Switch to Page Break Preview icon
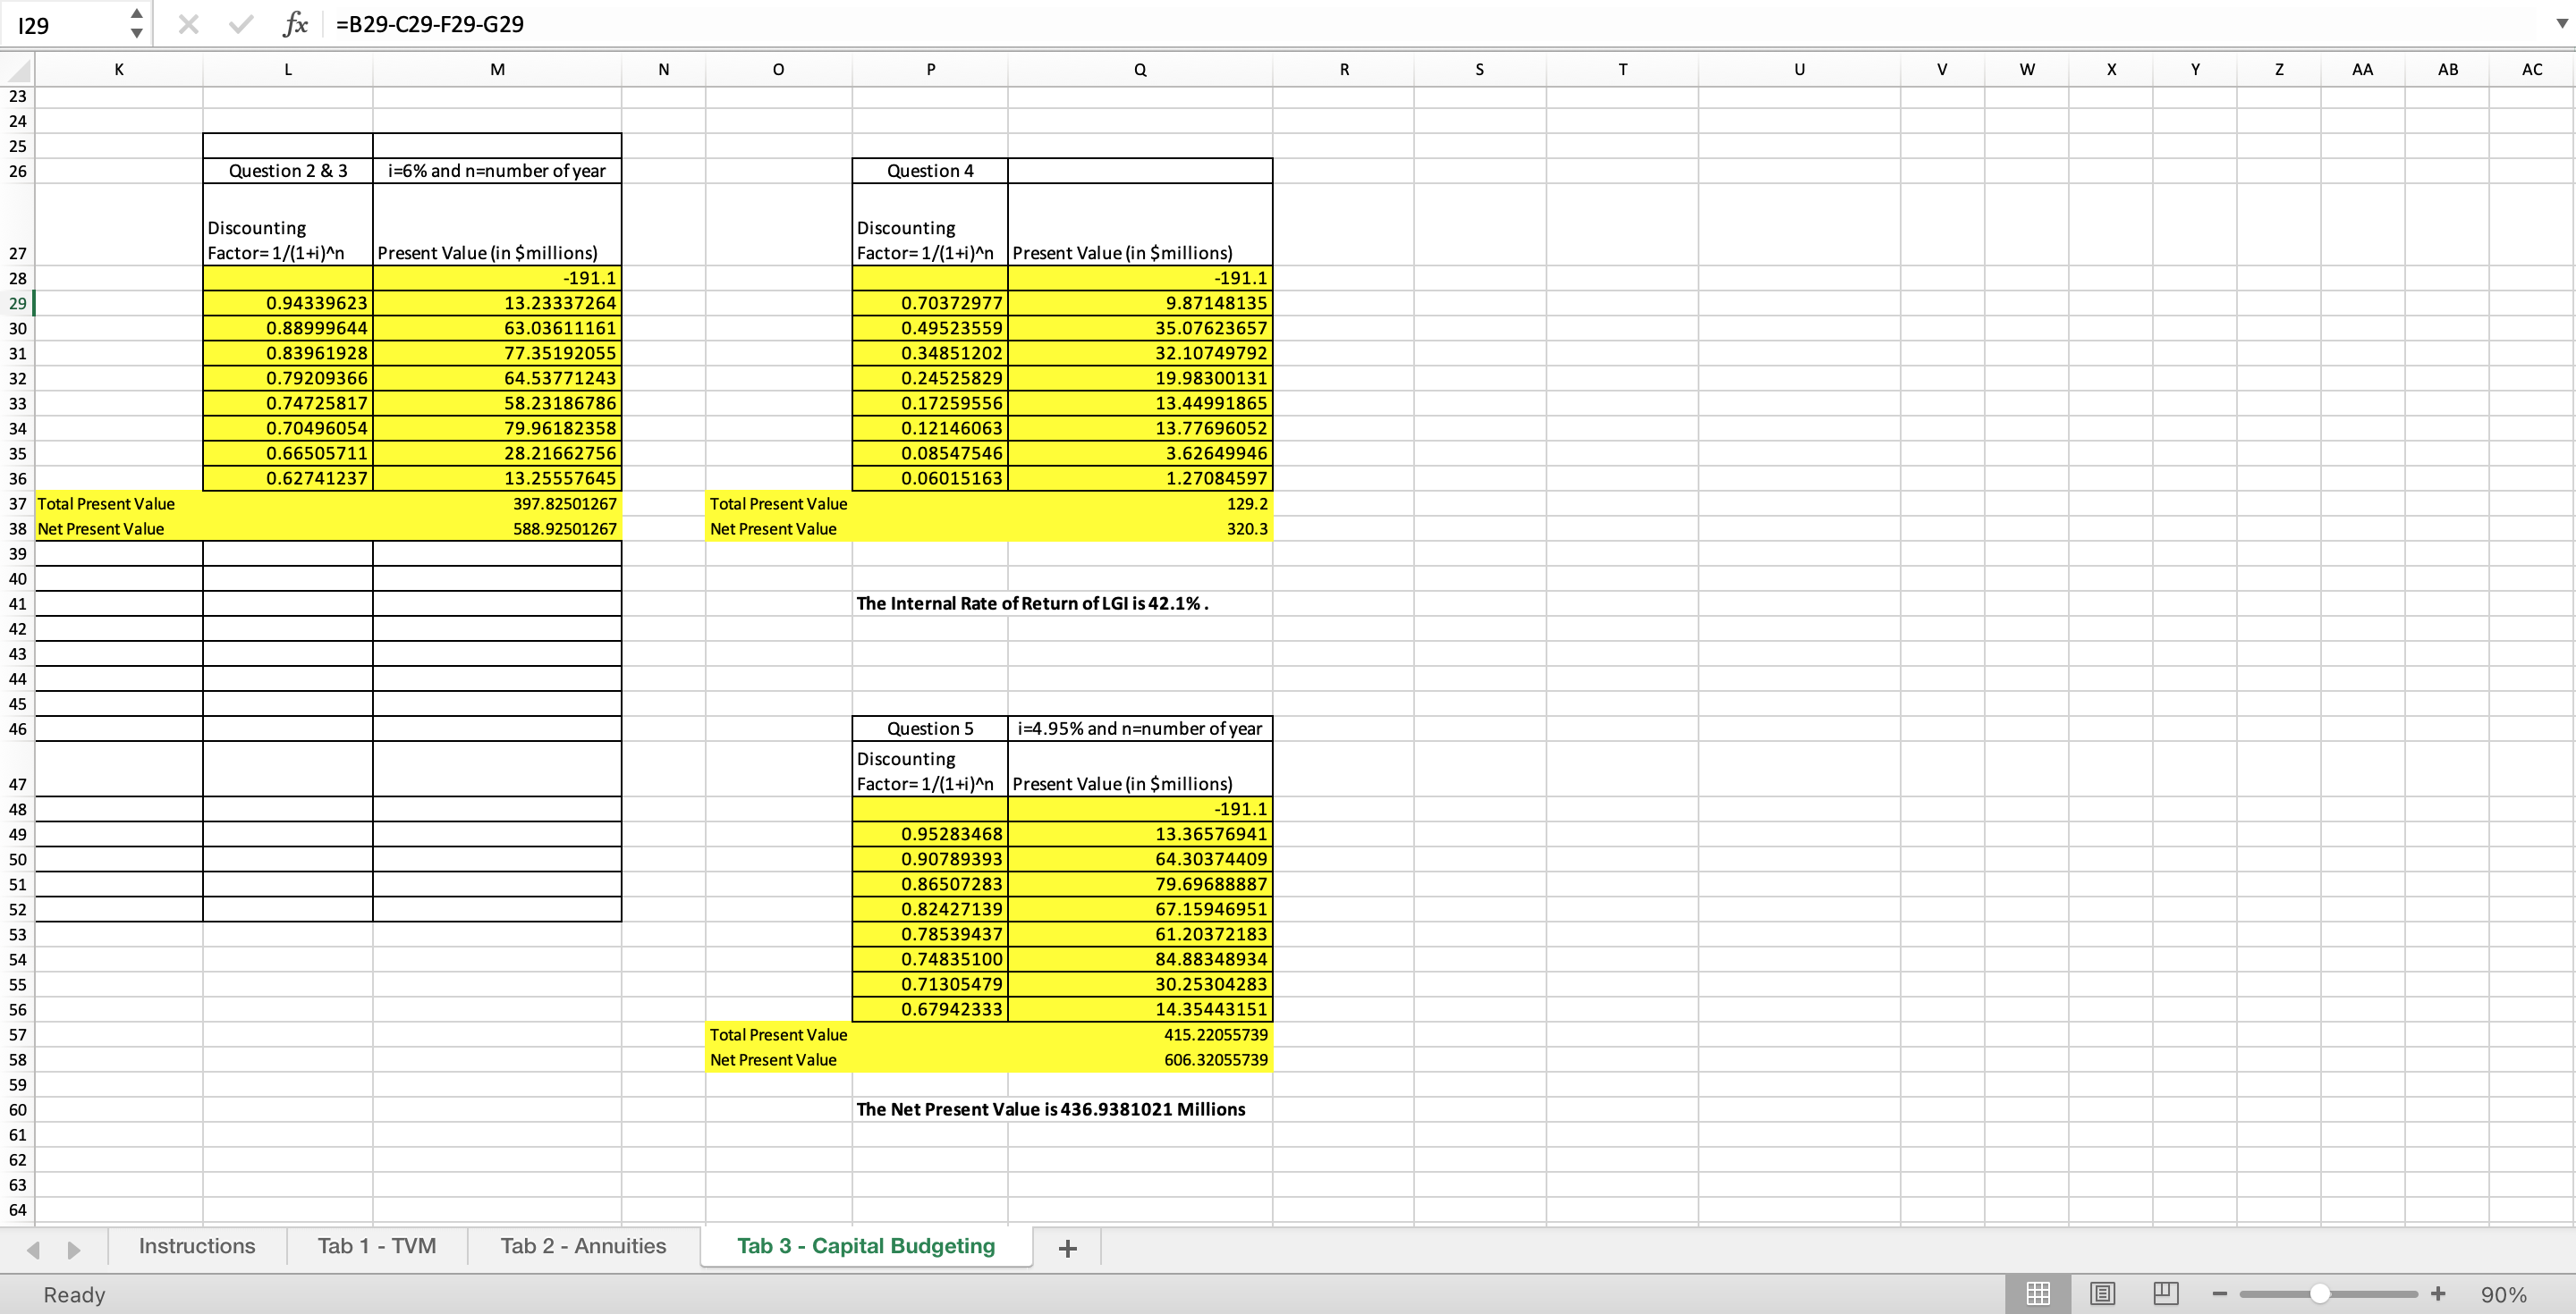The height and width of the screenshot is (1314, 2576). 2166,1294
